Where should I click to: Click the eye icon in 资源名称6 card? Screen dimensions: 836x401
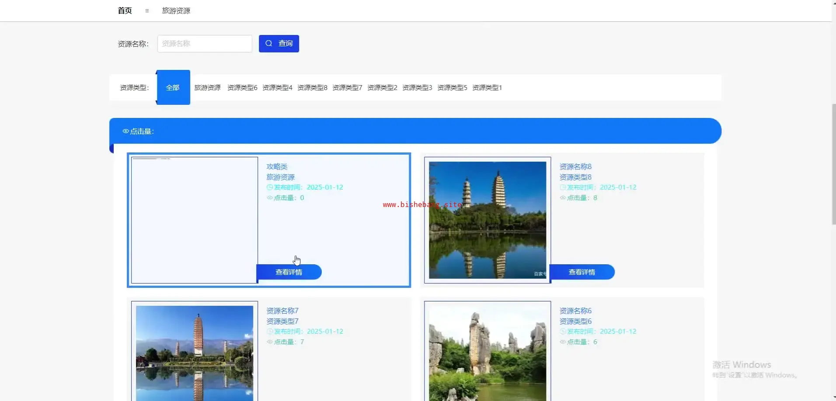pos(563,342)
